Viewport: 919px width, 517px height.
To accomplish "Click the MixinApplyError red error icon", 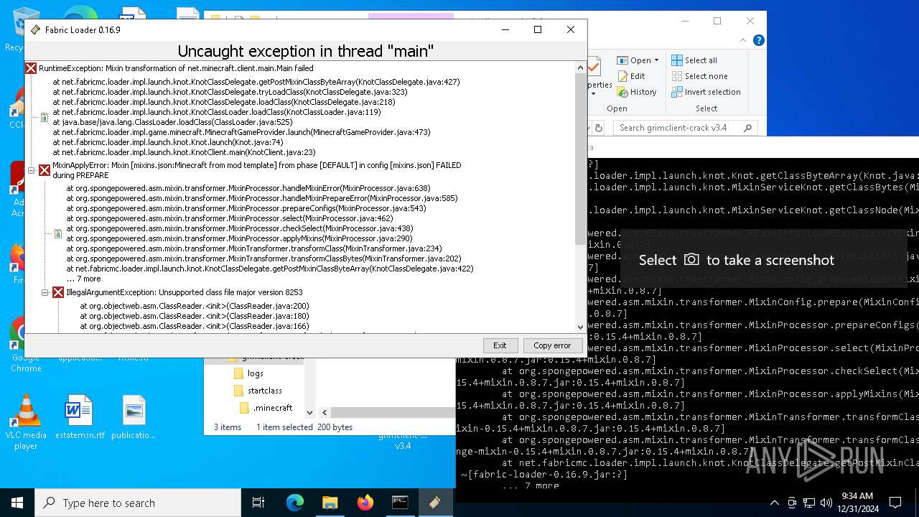I will (x=45, y=170).
